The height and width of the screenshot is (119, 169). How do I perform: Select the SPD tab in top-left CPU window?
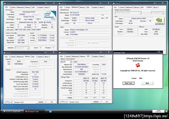[33, 7]
